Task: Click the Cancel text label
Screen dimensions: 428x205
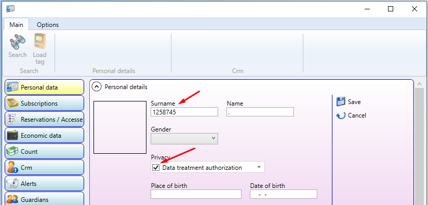Action: click(x=357, y=115)
